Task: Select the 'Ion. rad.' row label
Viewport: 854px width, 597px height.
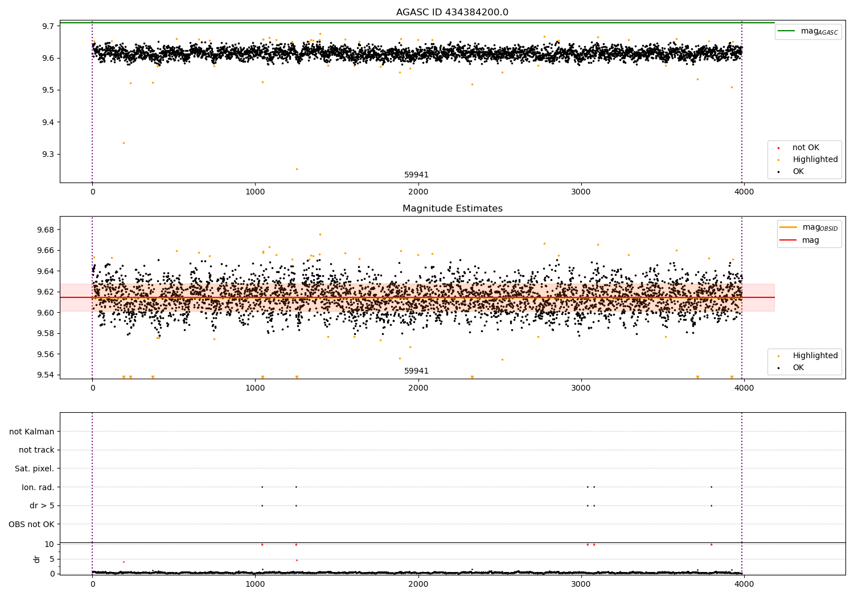Action: click(x=38, y=487)
